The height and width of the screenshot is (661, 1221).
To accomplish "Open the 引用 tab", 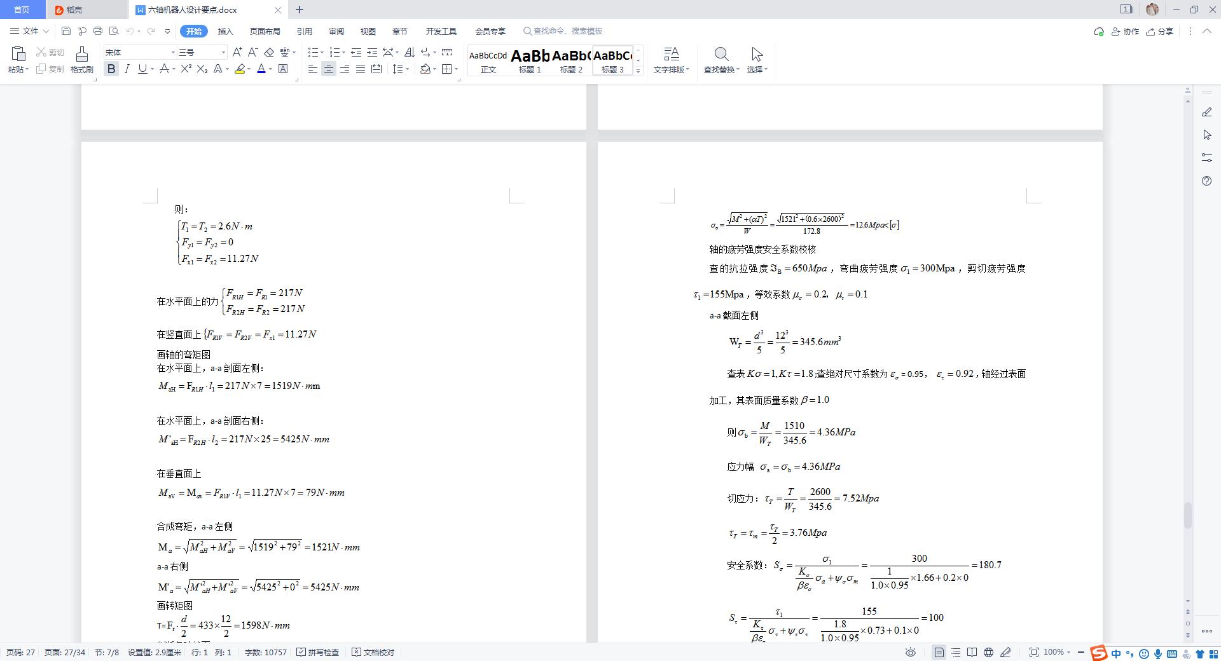I will tap(304, 31).
